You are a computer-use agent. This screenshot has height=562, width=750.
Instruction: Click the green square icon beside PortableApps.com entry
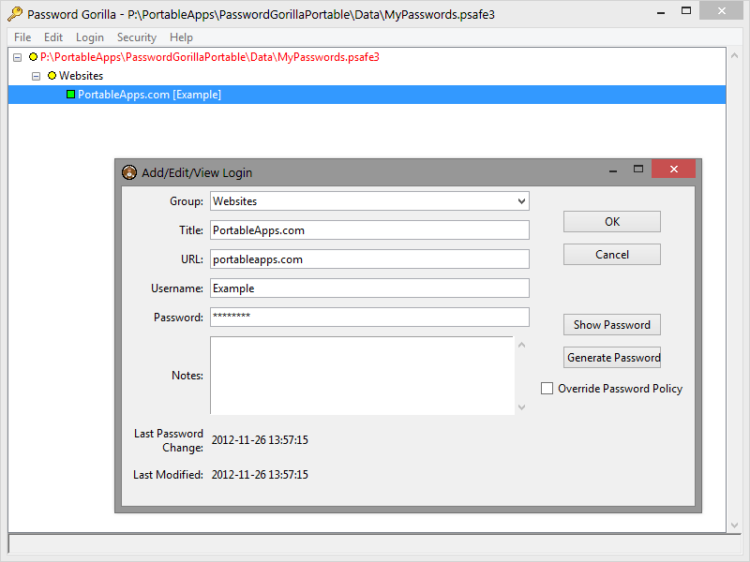click(x=70, y=95)
